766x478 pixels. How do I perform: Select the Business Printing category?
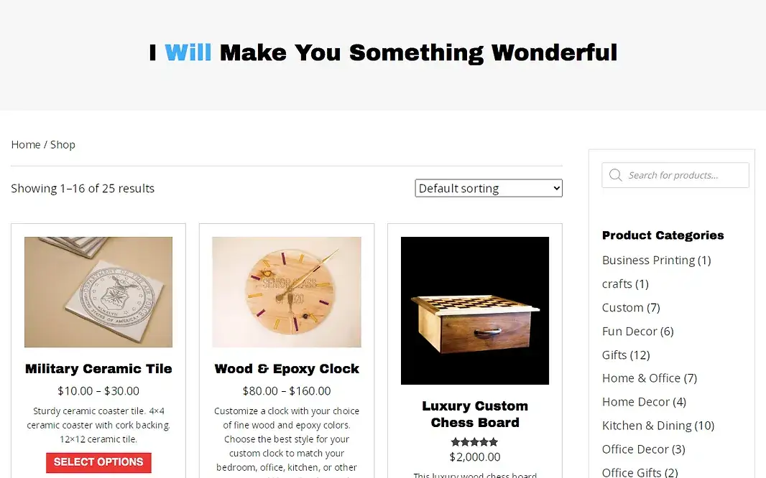pyautogui.click(x=648, y=261)
